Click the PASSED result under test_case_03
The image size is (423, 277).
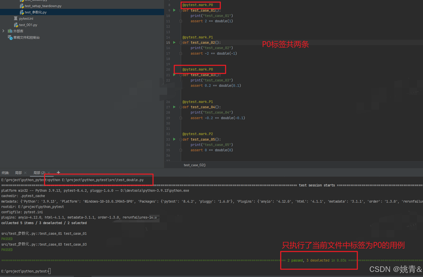click(x=7, y=250)
